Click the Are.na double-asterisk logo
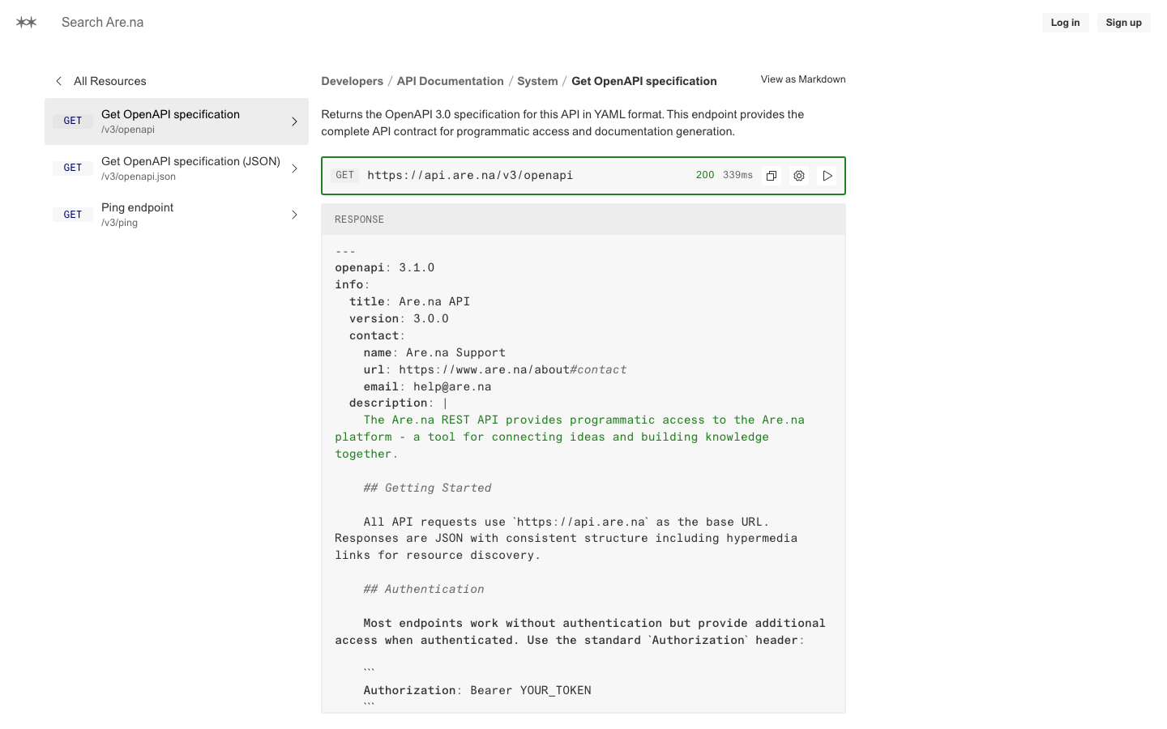 click(x=27, y=23)
